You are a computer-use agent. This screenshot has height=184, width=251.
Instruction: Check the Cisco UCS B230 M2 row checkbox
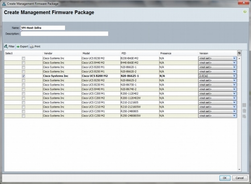pos(23,58)
